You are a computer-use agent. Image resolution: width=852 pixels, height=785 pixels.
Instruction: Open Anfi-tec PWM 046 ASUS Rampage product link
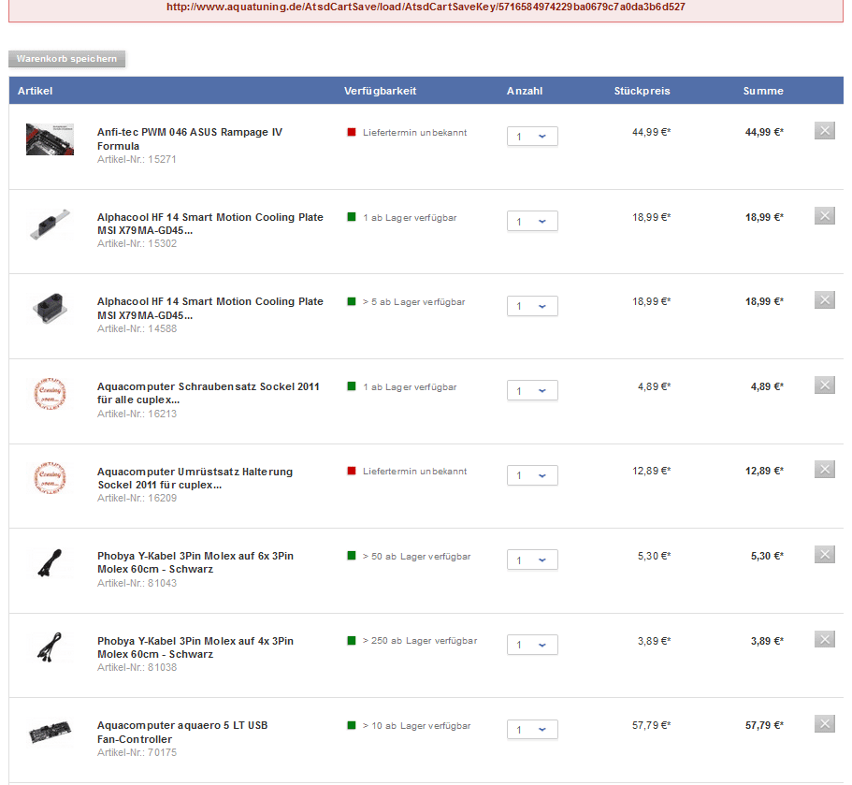coord(190,138)
